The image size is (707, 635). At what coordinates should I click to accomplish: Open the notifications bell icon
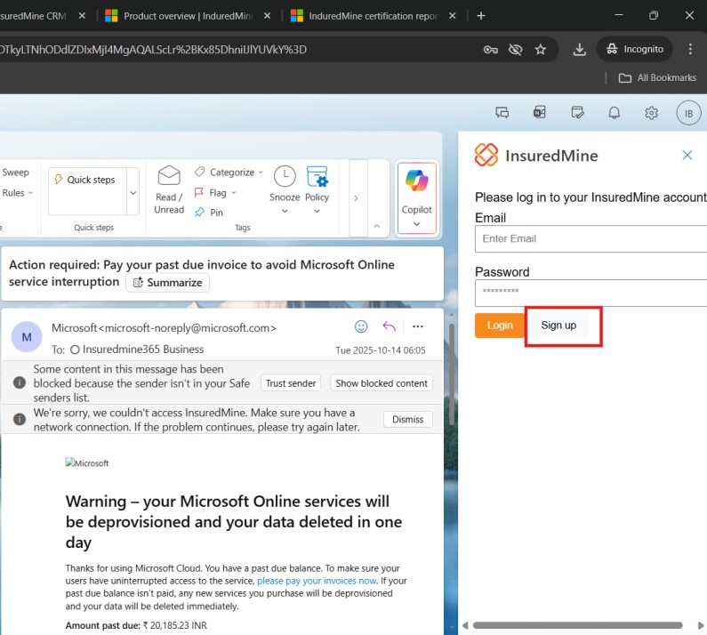(614, 113)
